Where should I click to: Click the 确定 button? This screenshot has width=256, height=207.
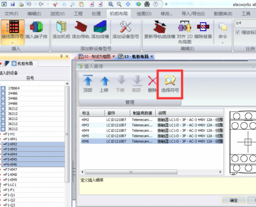coord(234,200)
